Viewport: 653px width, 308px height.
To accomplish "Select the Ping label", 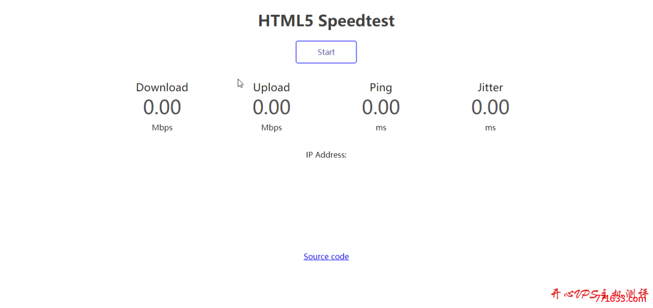I will point(381,88).
